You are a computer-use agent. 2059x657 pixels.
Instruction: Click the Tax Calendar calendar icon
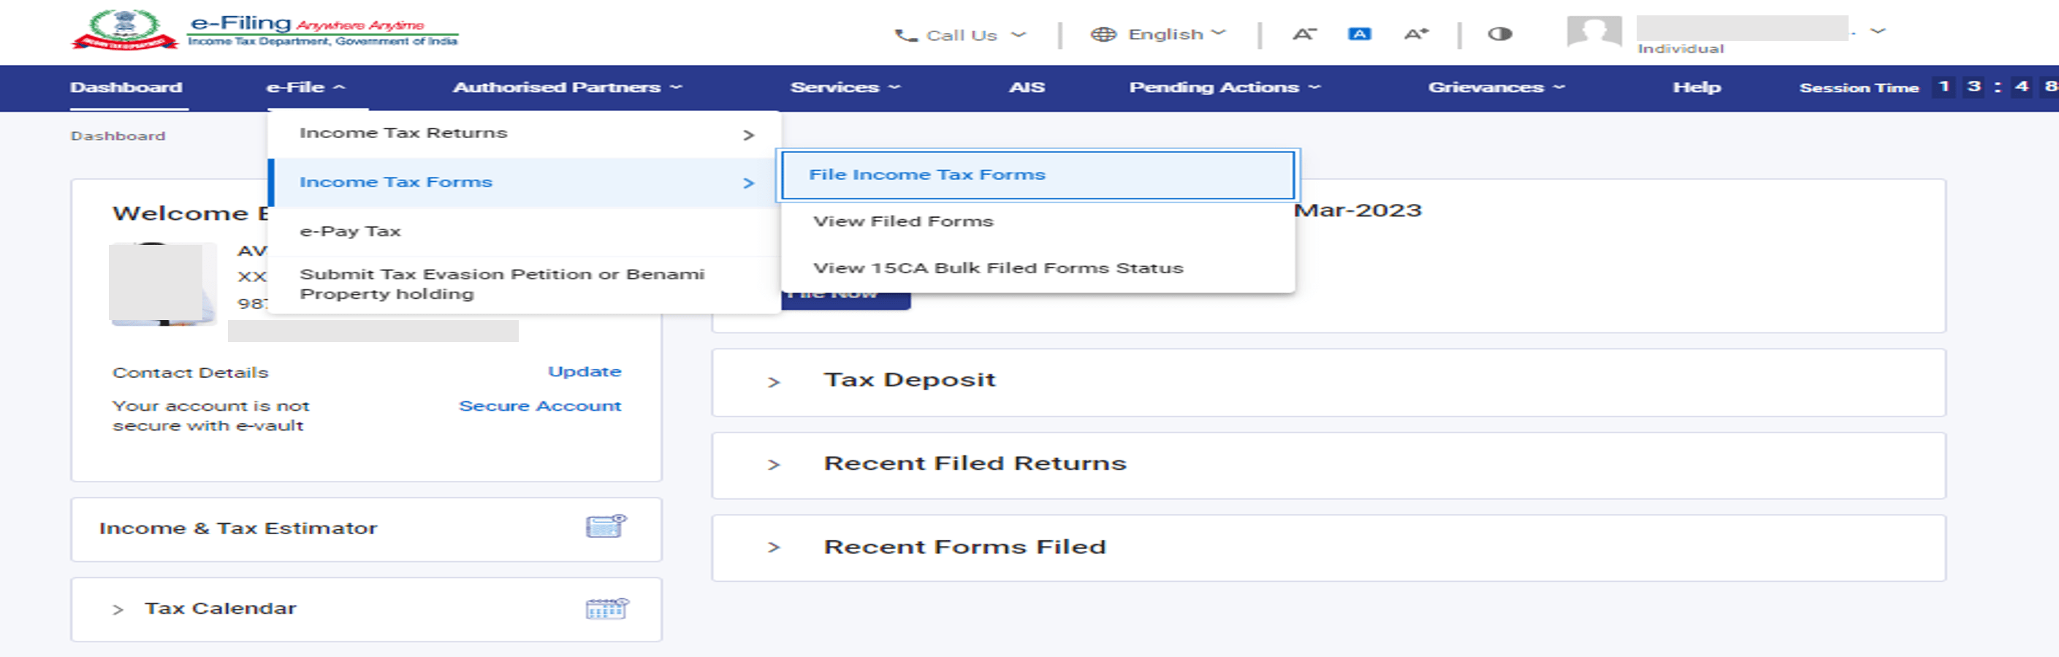click(x=606, y=609)
